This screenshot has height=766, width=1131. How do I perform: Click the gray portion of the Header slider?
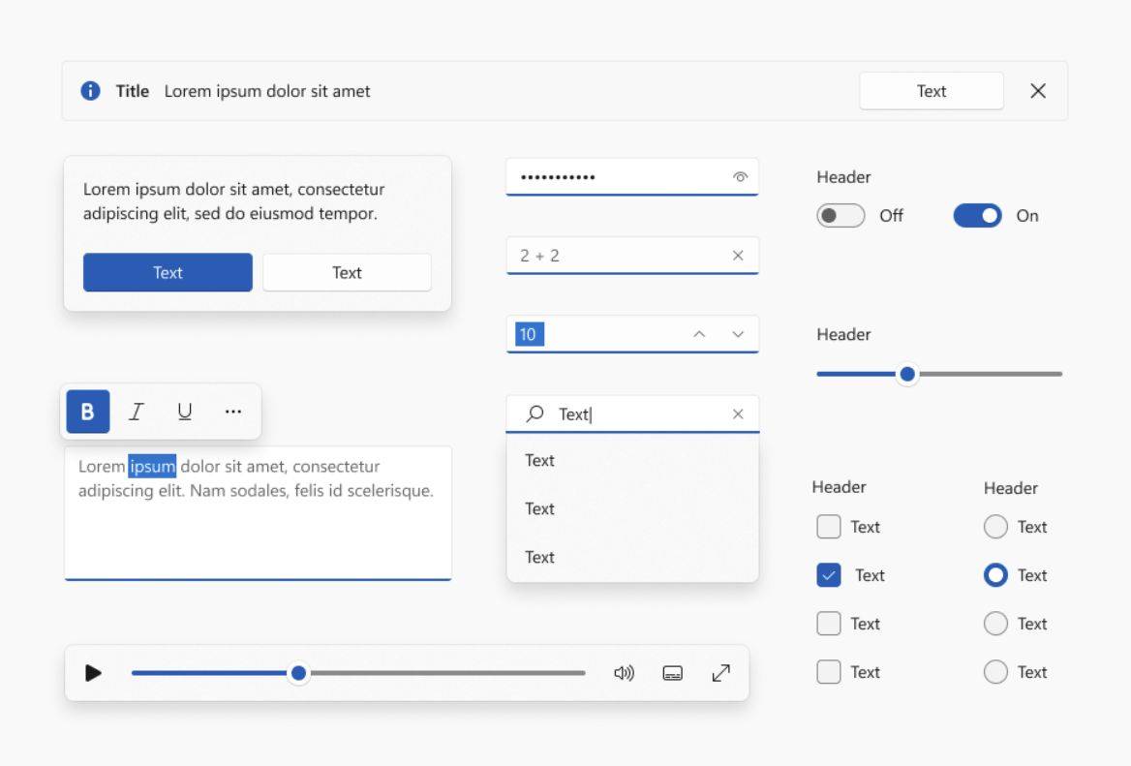990,374
